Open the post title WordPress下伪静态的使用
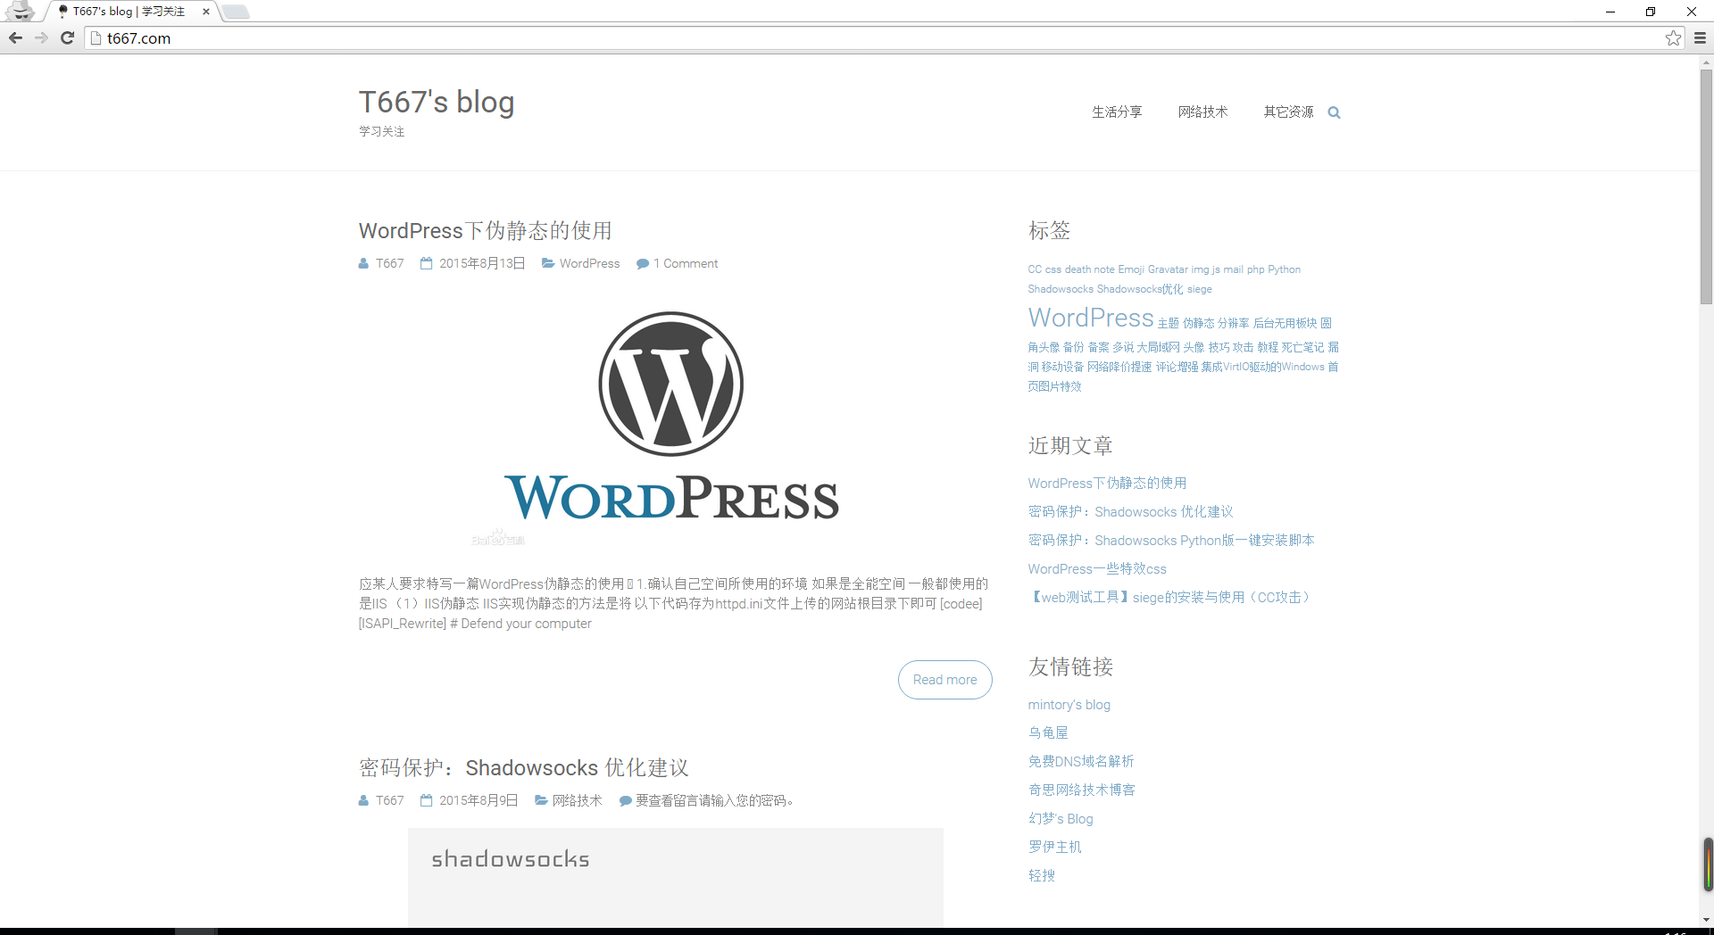The image size is (1714, 935). coord(486,231)
